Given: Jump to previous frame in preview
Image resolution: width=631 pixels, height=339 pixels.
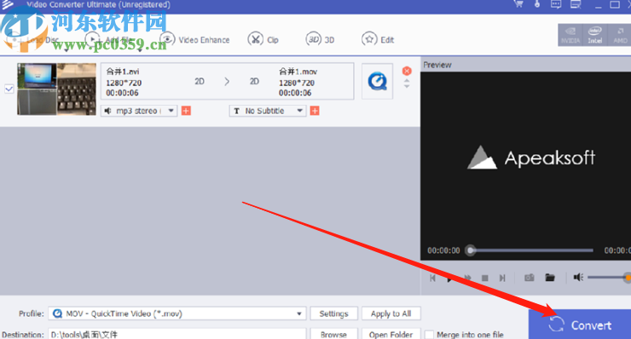Looking at the screenshot, I should pos(432,278).
